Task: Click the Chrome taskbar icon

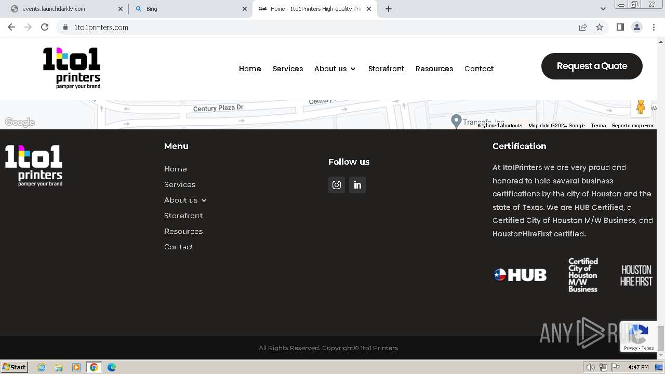Action: click(x=94, y=367)
